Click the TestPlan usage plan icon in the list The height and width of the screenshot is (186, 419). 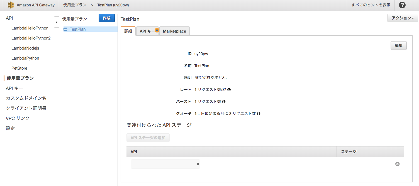66,29
